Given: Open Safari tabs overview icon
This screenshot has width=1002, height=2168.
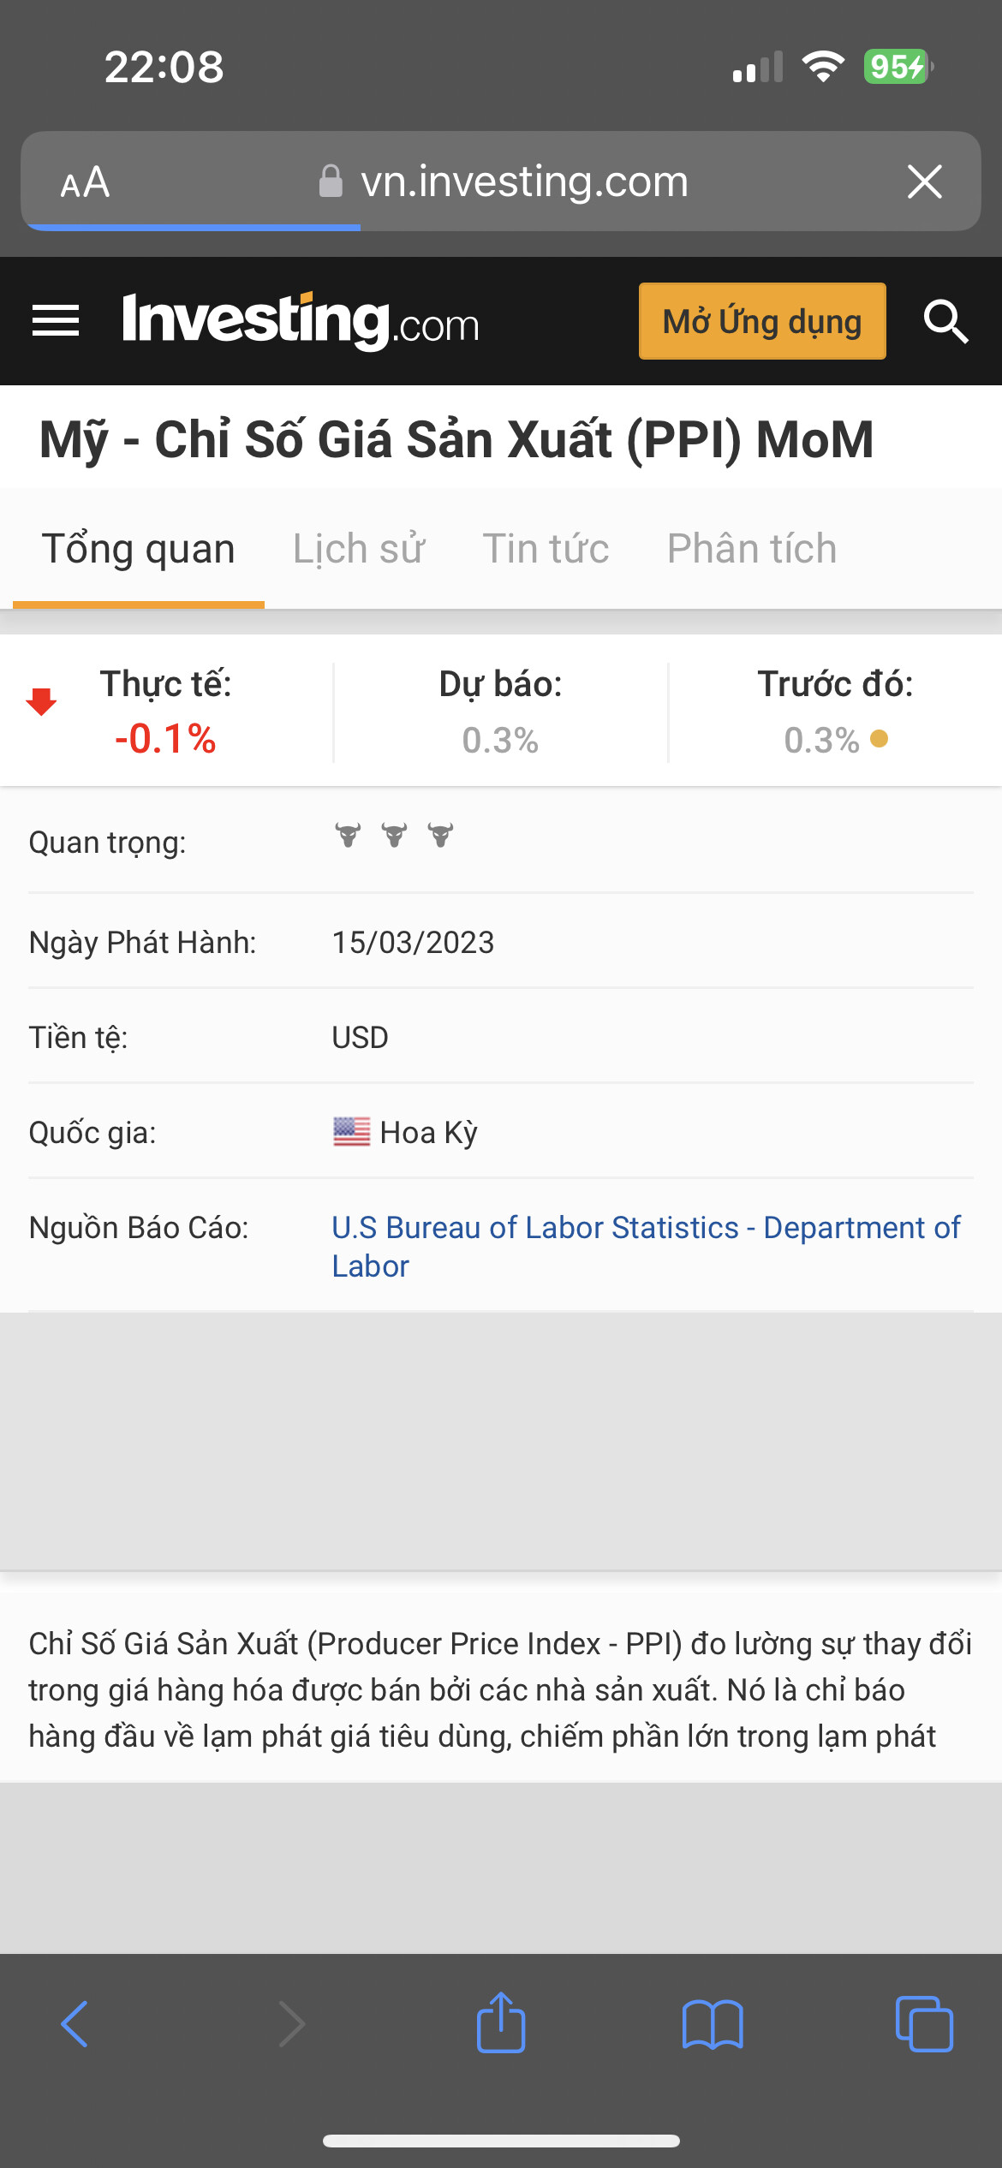Looking at the screenshot, I should (x=923, y=2024).
